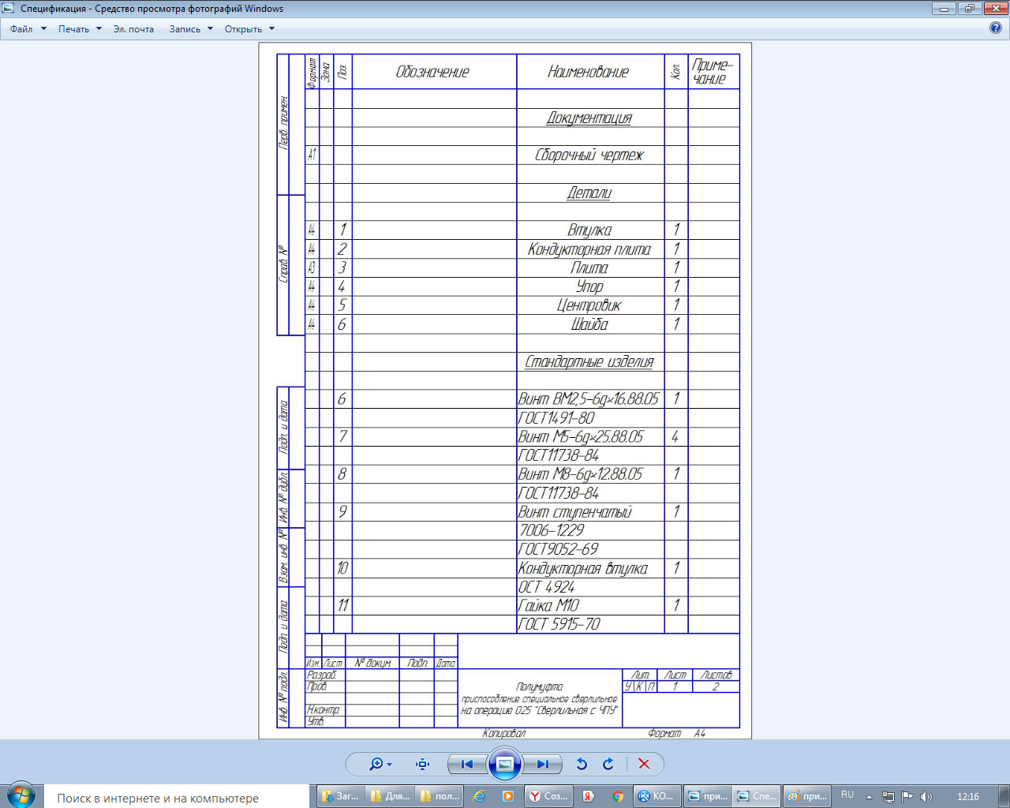Rotate the image clockwise

point(608,764)
